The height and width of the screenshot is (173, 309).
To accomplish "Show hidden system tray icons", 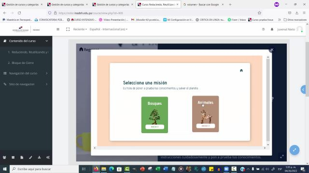I will [248, 169].
